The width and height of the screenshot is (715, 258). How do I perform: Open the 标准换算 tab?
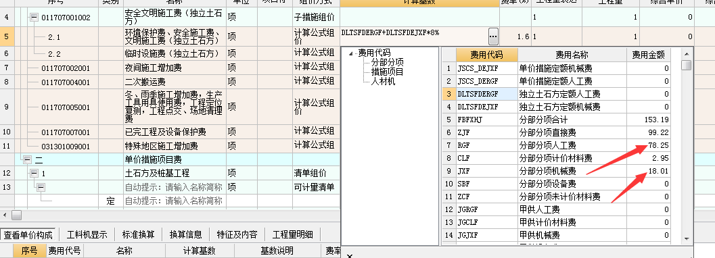[138, 235]
